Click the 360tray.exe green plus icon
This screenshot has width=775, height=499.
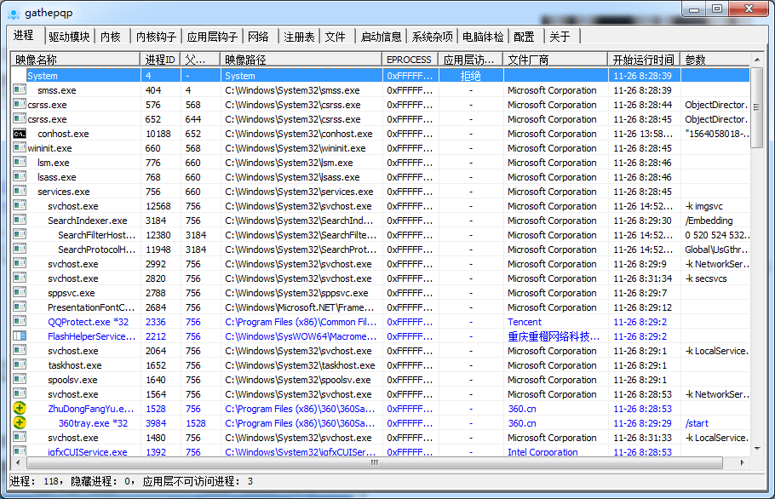click(20, 423)
